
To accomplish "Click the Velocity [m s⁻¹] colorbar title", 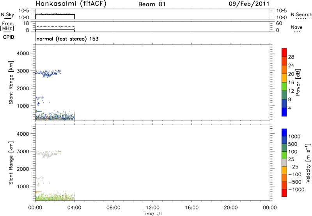I will tap(308, 163).
